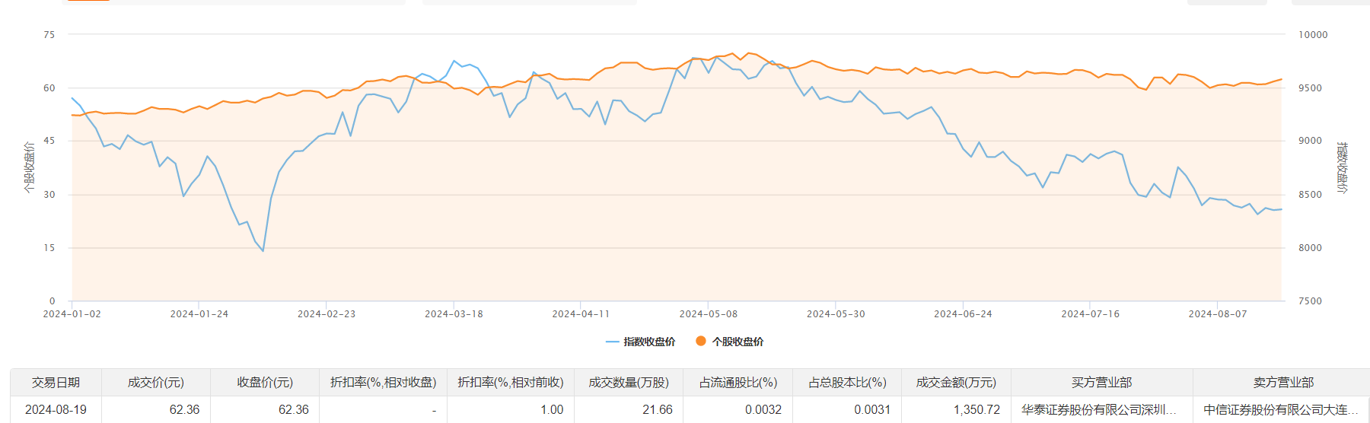Click the vertical 指数收盘价 right axis title

(1342, 167)
